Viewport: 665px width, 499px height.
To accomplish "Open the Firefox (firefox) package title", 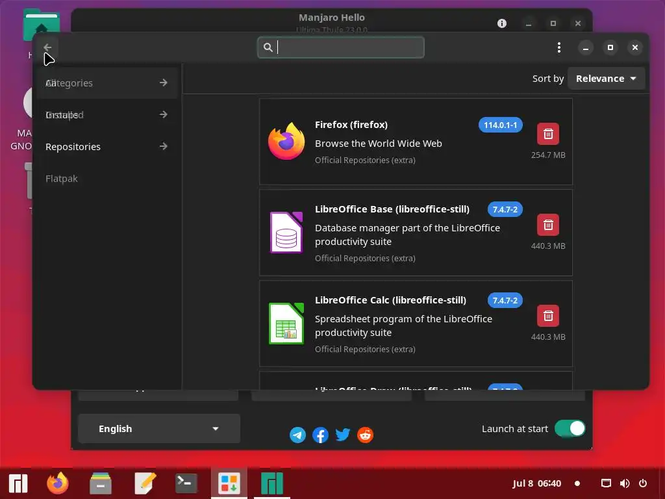I will (x=351, y=125).
